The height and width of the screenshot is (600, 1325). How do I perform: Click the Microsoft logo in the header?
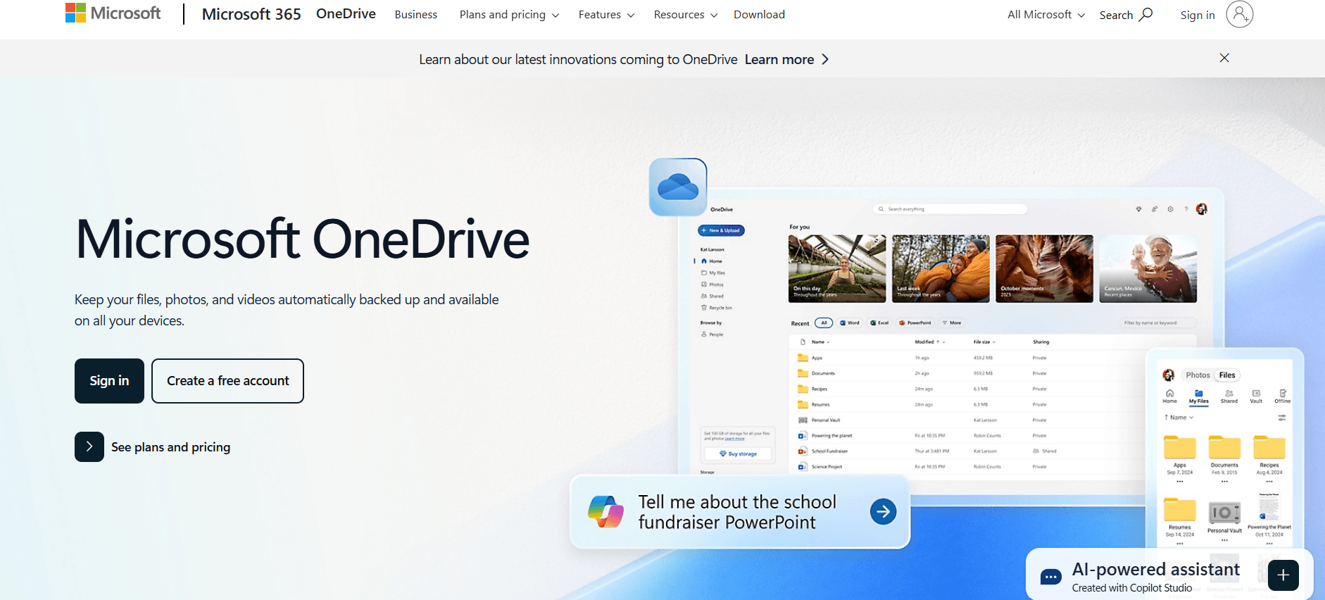pos(113,13)
